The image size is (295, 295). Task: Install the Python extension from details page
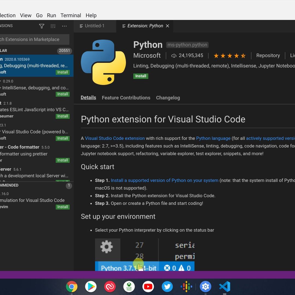(141, 76)
